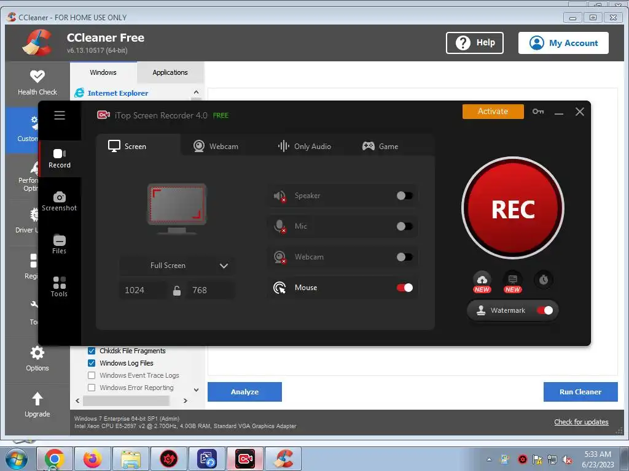The image size is (629, 471).
Task: Open CCleaner taskbar icon
Action: coord(283,459)
